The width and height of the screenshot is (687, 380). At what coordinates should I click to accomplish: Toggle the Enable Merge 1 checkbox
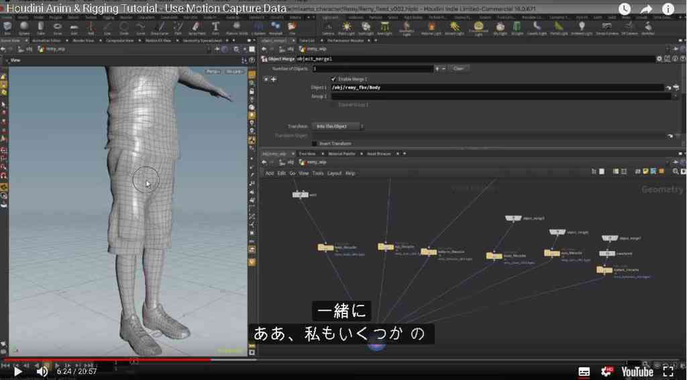334,79
